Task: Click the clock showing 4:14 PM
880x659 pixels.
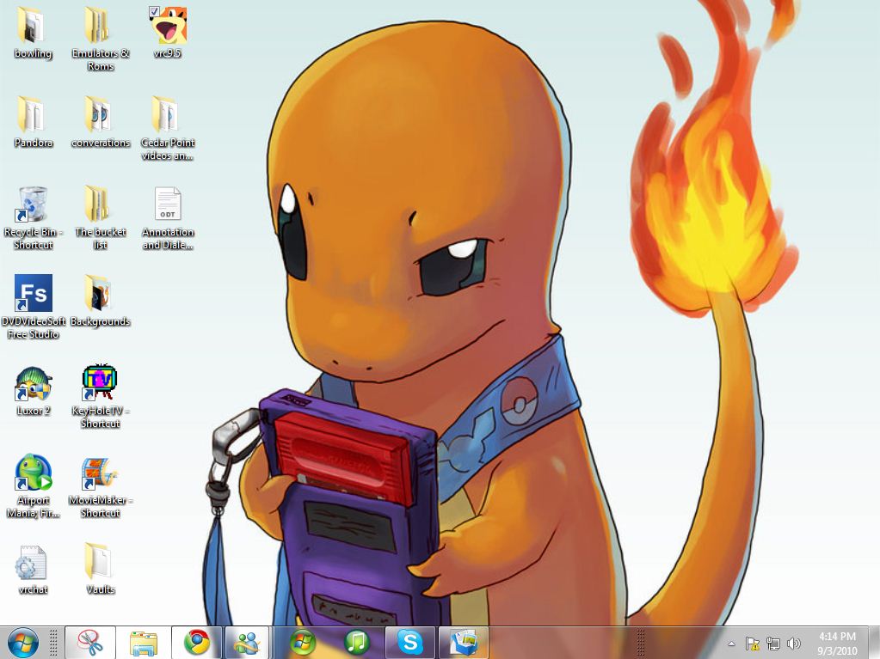Action: point(837,643)
